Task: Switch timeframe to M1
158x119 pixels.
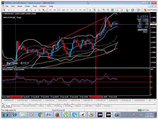Action: click(x=50, y=10)
